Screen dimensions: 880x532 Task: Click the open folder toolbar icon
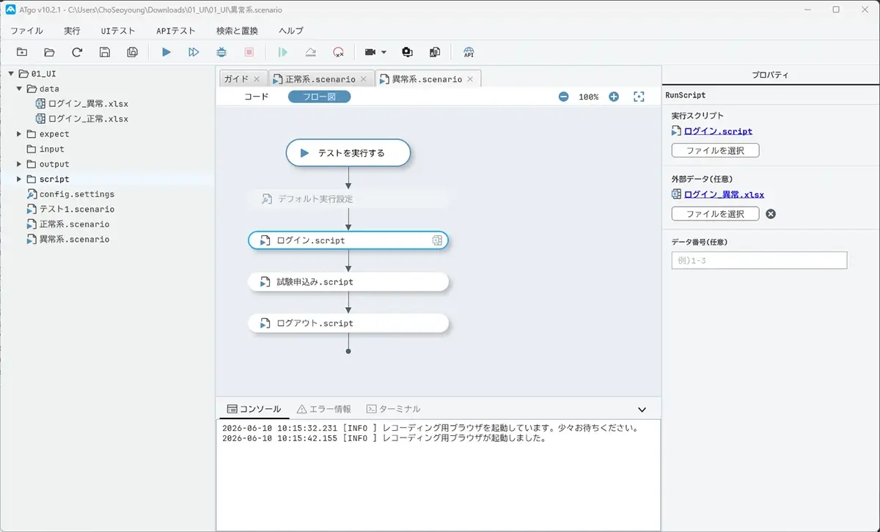[49, 52]
